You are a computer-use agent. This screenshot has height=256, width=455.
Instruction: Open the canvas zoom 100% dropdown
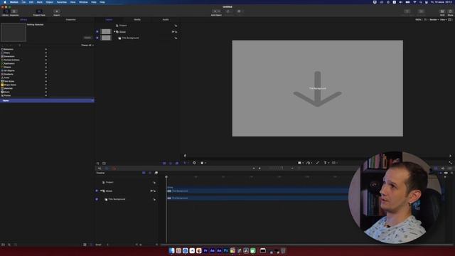pyautogui.click(x=419, y=20)
